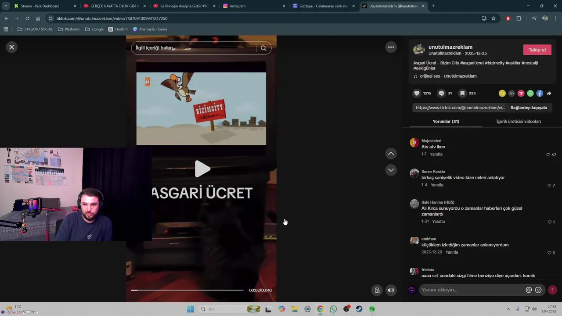Open ChatGPT bookmark
The height and width of the screenshot is (316, 562).
[x=118, y=29]
